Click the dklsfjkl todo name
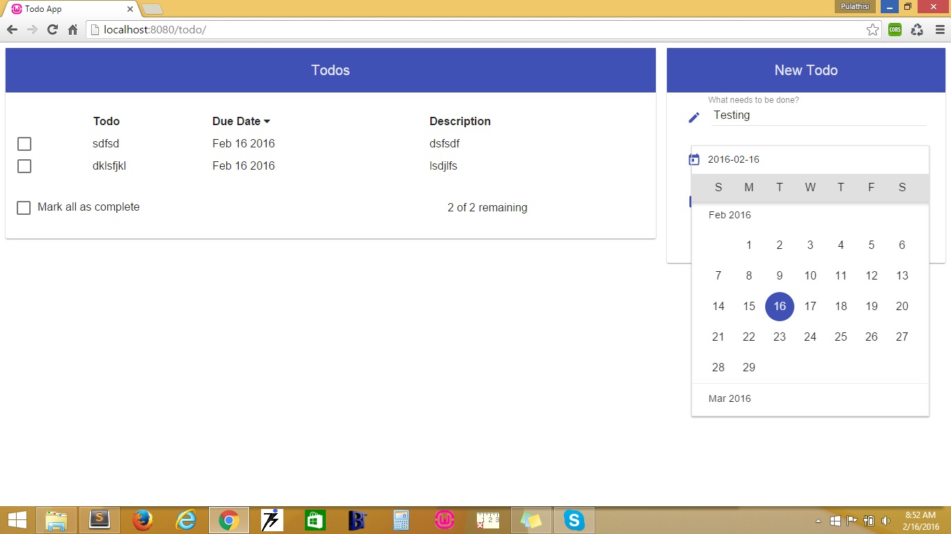 point(109,166)
